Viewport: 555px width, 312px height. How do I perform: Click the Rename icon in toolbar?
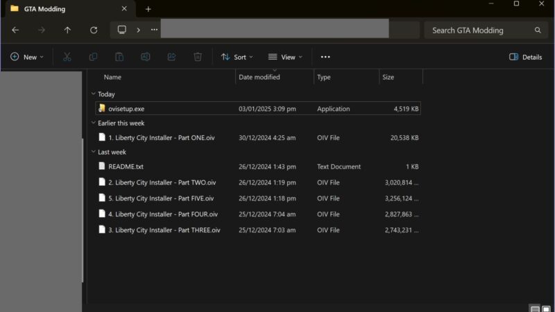point(146,57)
